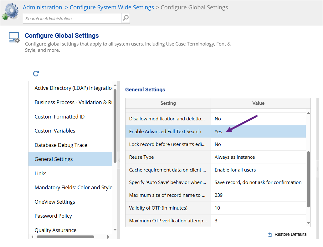Click settings table scroll-up arrow
The image size is (323, 247).
(x=308, y=113)
